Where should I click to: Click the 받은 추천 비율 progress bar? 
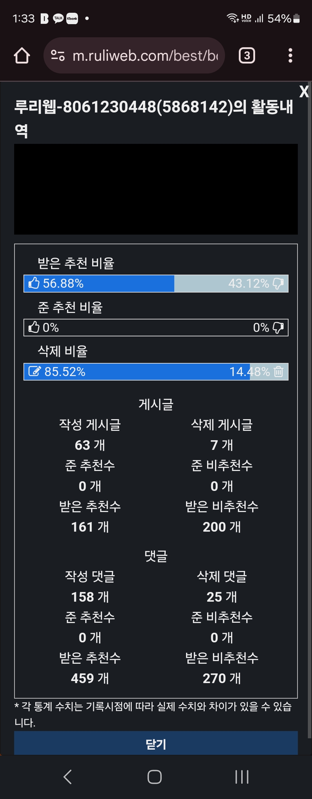pos(156,284)
